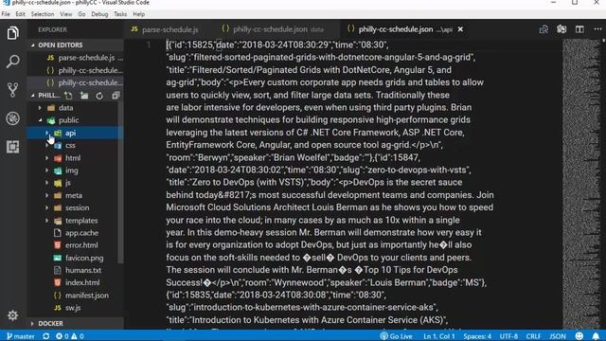606x341 pixels.
Task: Split the editor layout
Action: (x=579, y=29)
